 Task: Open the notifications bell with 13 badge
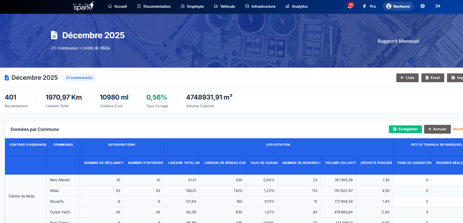click(x=350, y=6)
